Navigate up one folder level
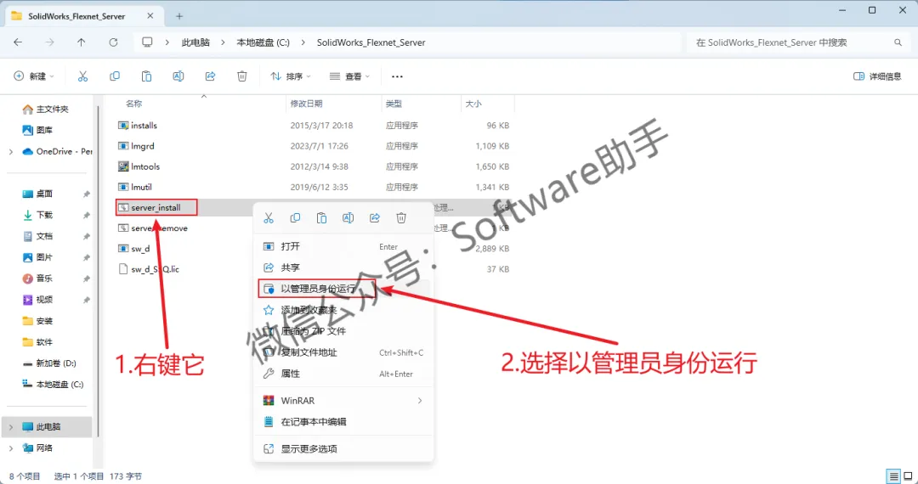The width and height of the screenshot is (918, 484). pyautogui.click(x=82, y=42)
